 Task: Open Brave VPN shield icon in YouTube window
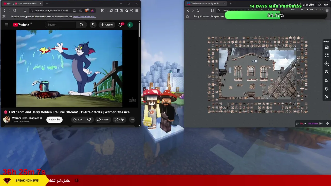tap(132, 10)
